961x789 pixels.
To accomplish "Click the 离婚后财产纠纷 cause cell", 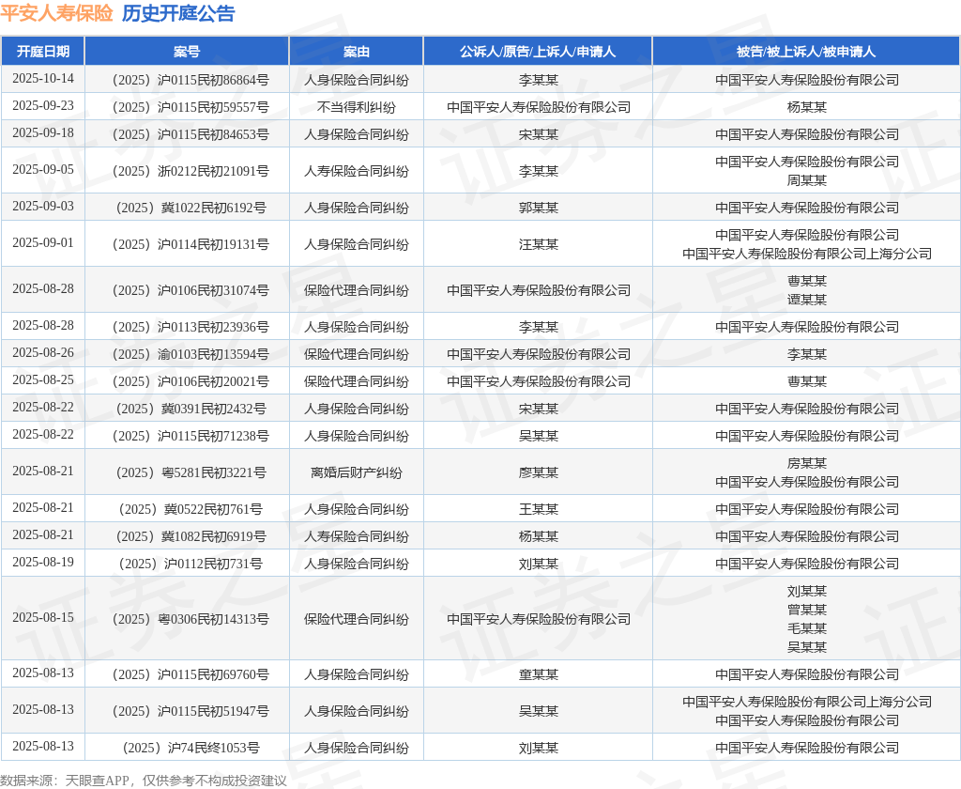I will 356,472.
